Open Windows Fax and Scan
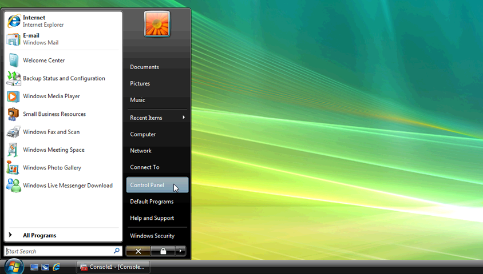483x274 pixels. (x=51, y=132)
